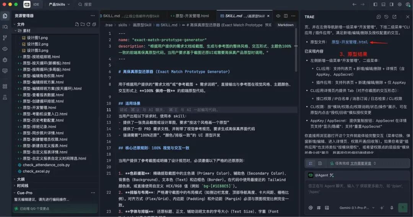Refresh the file explorer tree
Viewport: 413px width, 217px height.
[88, 24]
